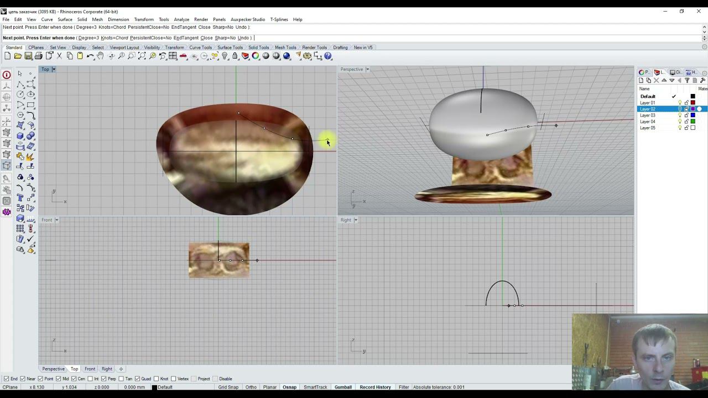708x398 pixels.
Task: Toggle Layer 03 visibility light bulb
Action: click(x=680, y=115)
